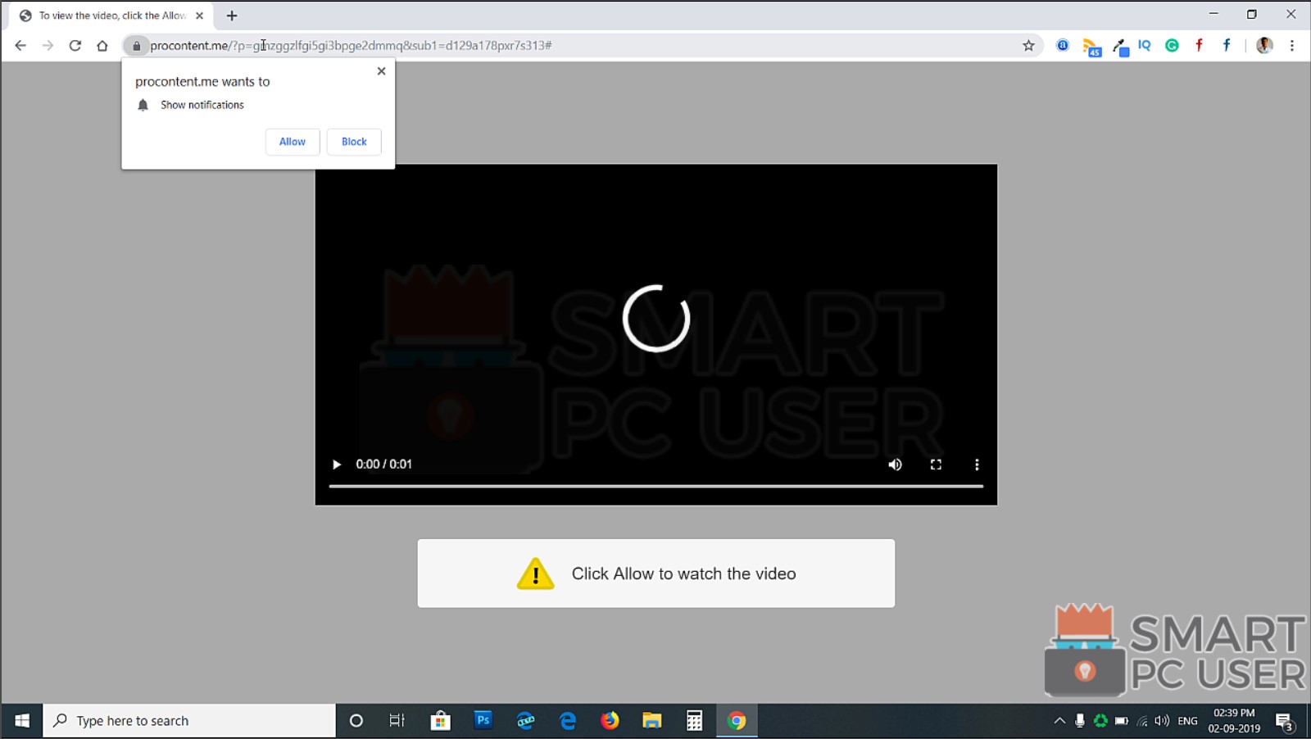View site information via the padlock icon
This screenshot has width=1311, height=739.
135,45
